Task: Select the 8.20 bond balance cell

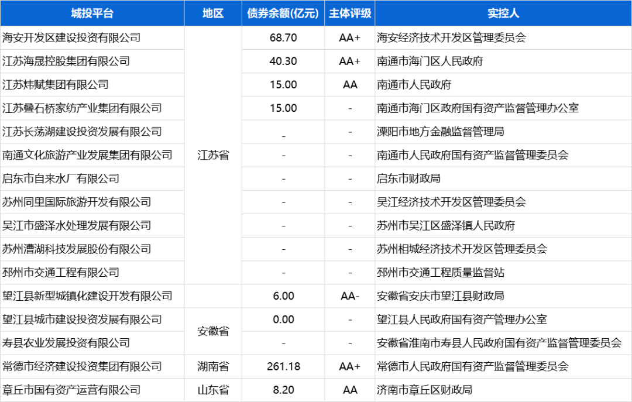Action: coord(283,390)
